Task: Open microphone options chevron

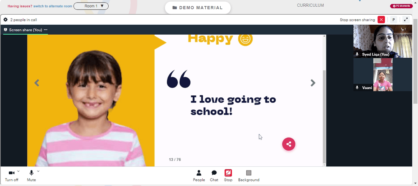Action: (38, 171)
